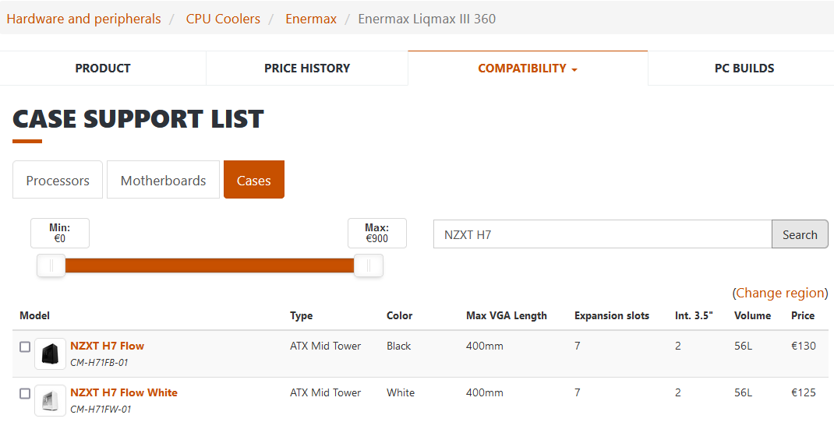This screenshot has width=834, height=422.
Task: Switch to the PRODUCT tab
Action: tap(103, 68)
